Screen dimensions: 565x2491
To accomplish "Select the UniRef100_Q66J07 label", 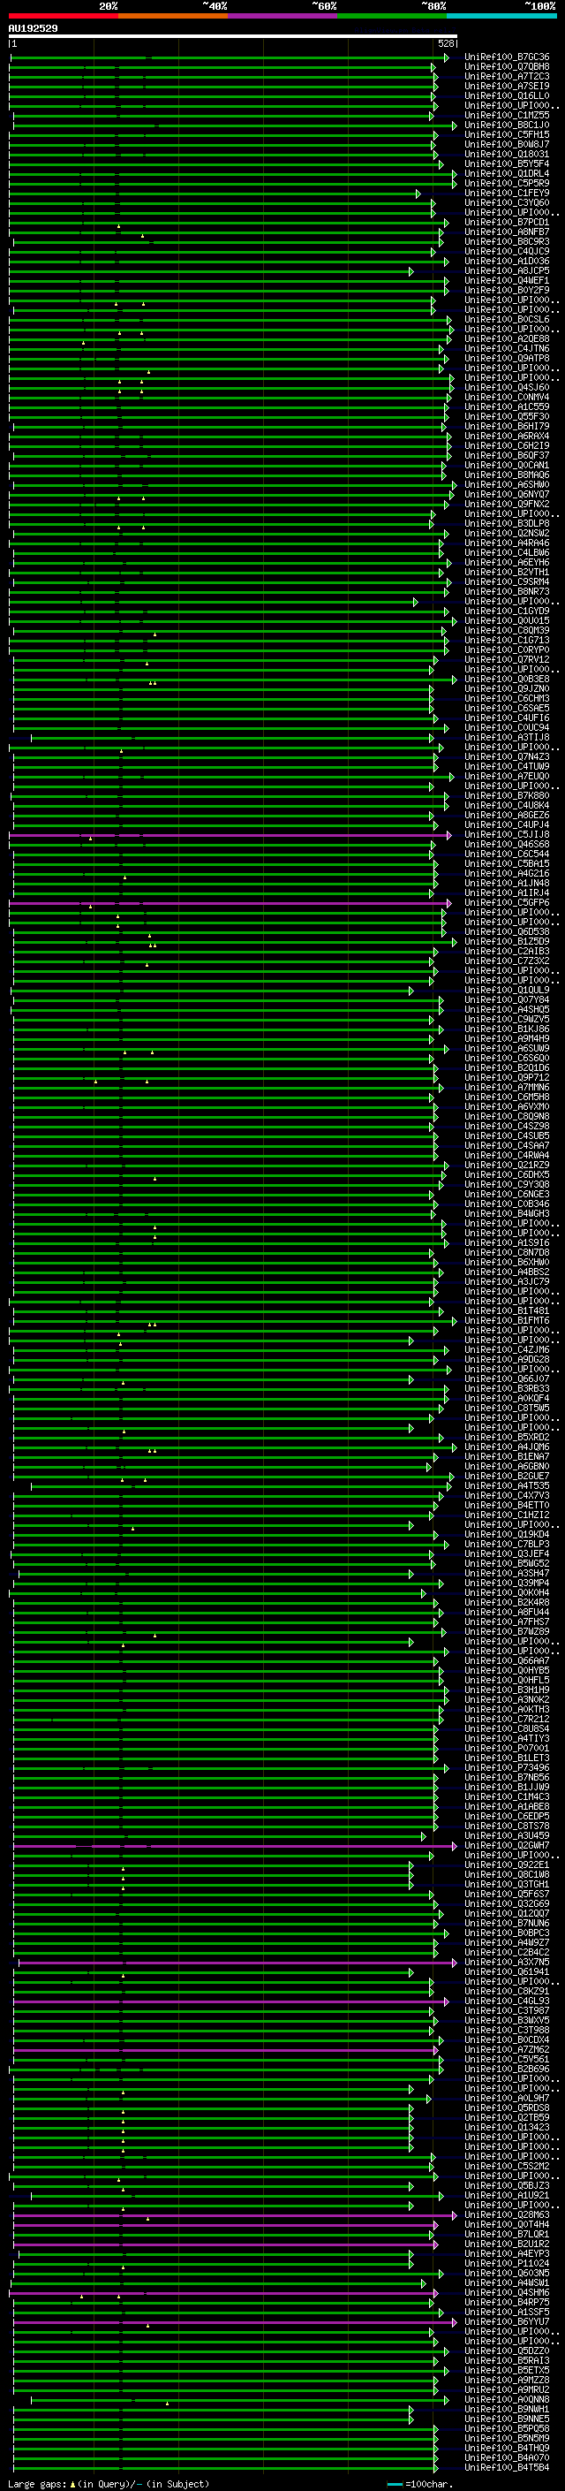I will [x=507, y=1379].
